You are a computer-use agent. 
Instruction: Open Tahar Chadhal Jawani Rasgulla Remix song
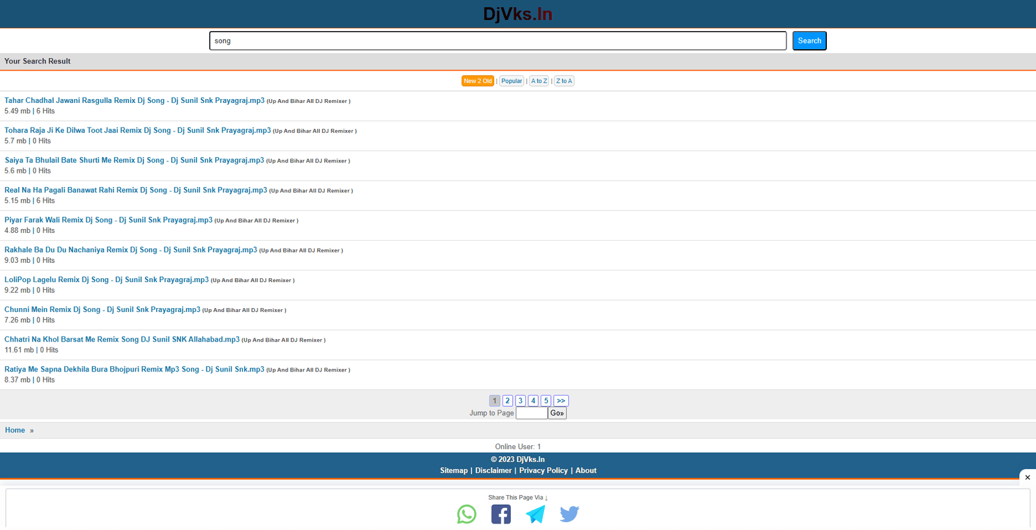(135, 100)
